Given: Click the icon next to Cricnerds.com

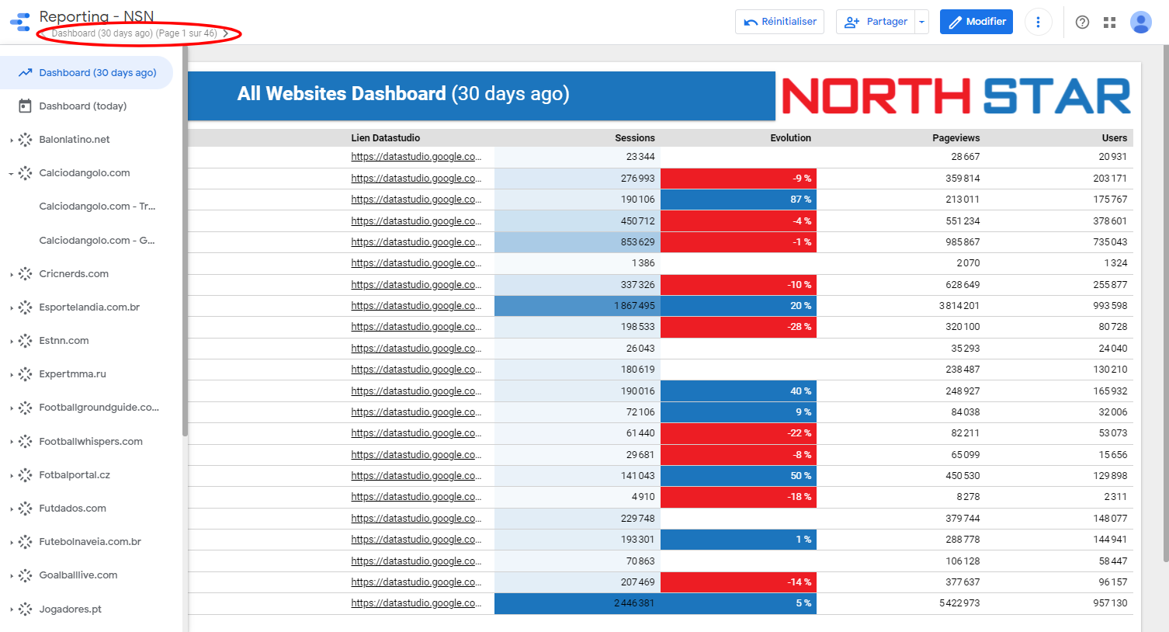Looking at the screenshot, I should pyautogui.click(x=25, y=274).
